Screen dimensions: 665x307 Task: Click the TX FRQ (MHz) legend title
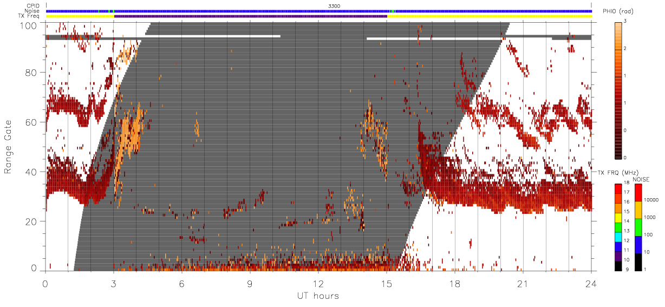(618, 173)
